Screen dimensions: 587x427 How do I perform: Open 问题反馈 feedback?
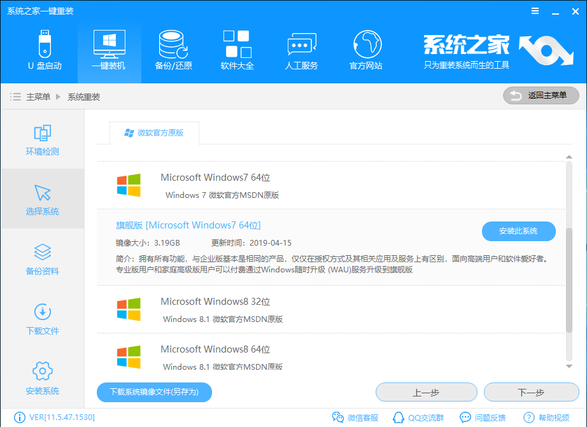483,417
